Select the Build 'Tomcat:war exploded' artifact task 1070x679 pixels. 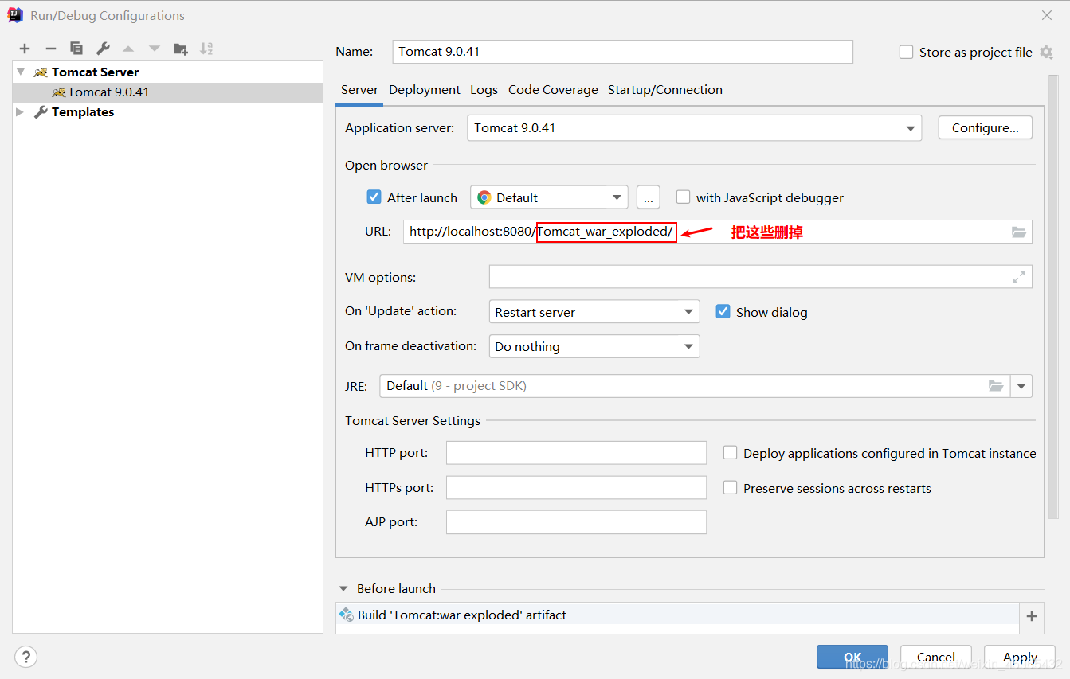[x=677, y=615]
